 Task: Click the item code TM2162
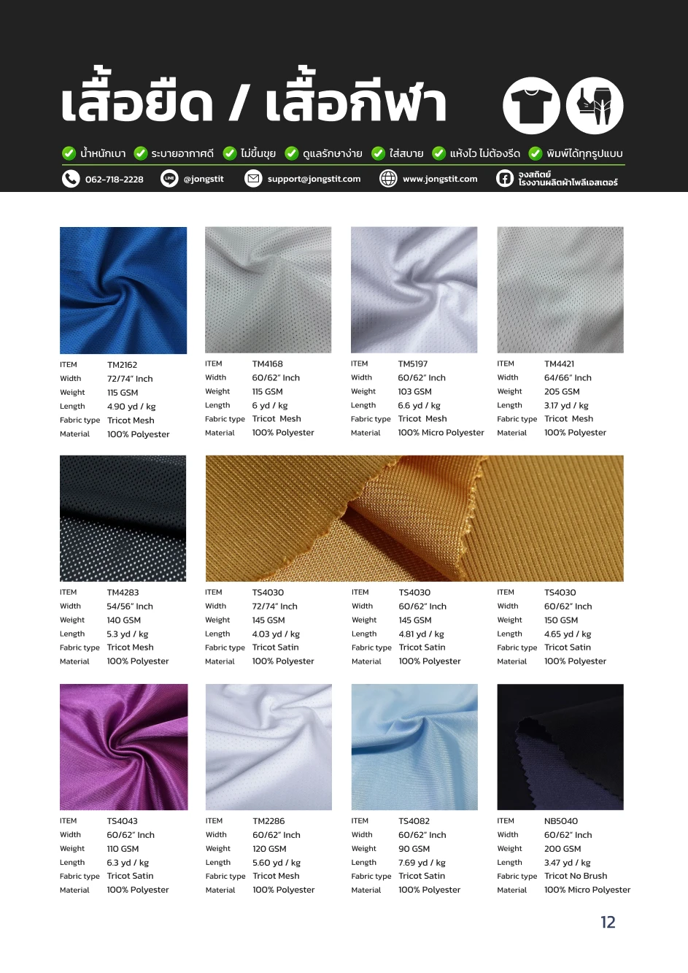(x=123, y=365)
